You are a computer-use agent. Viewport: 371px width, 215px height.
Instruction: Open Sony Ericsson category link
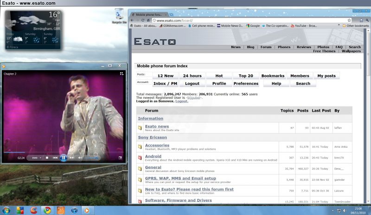153,137
